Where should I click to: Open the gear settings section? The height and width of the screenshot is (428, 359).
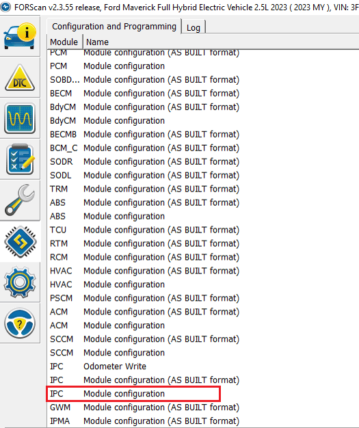tap(20, 282)
